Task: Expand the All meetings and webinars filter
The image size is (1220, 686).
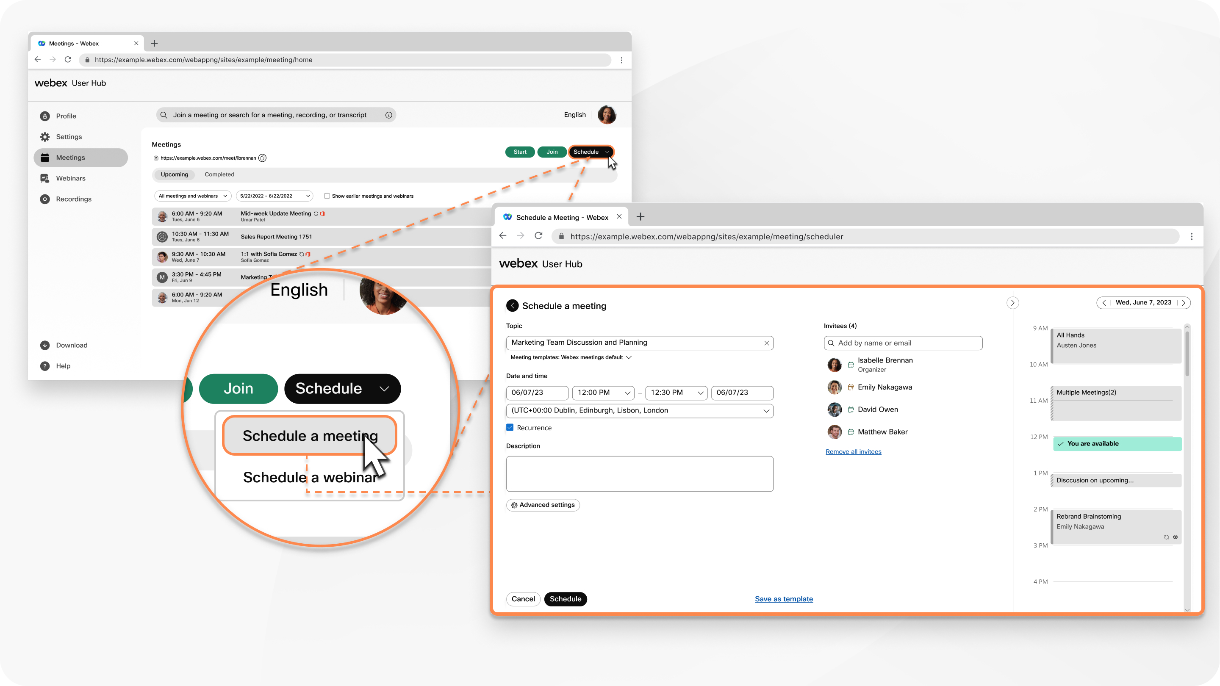Action: pyautogui.click(x=192, y=196)
